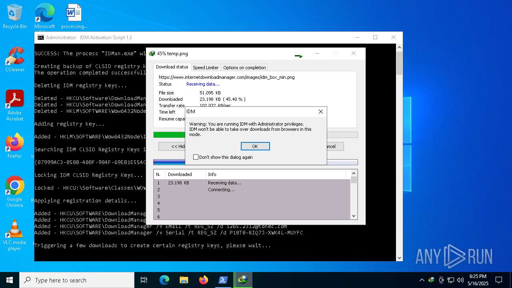This screenshot has height=288, width=512.
Task: Open Microsoft Edge from the taskbar
Action: [x=164, y=280]
